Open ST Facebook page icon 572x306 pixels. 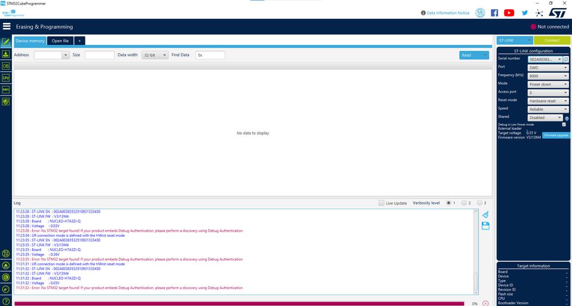coord(494,13)
